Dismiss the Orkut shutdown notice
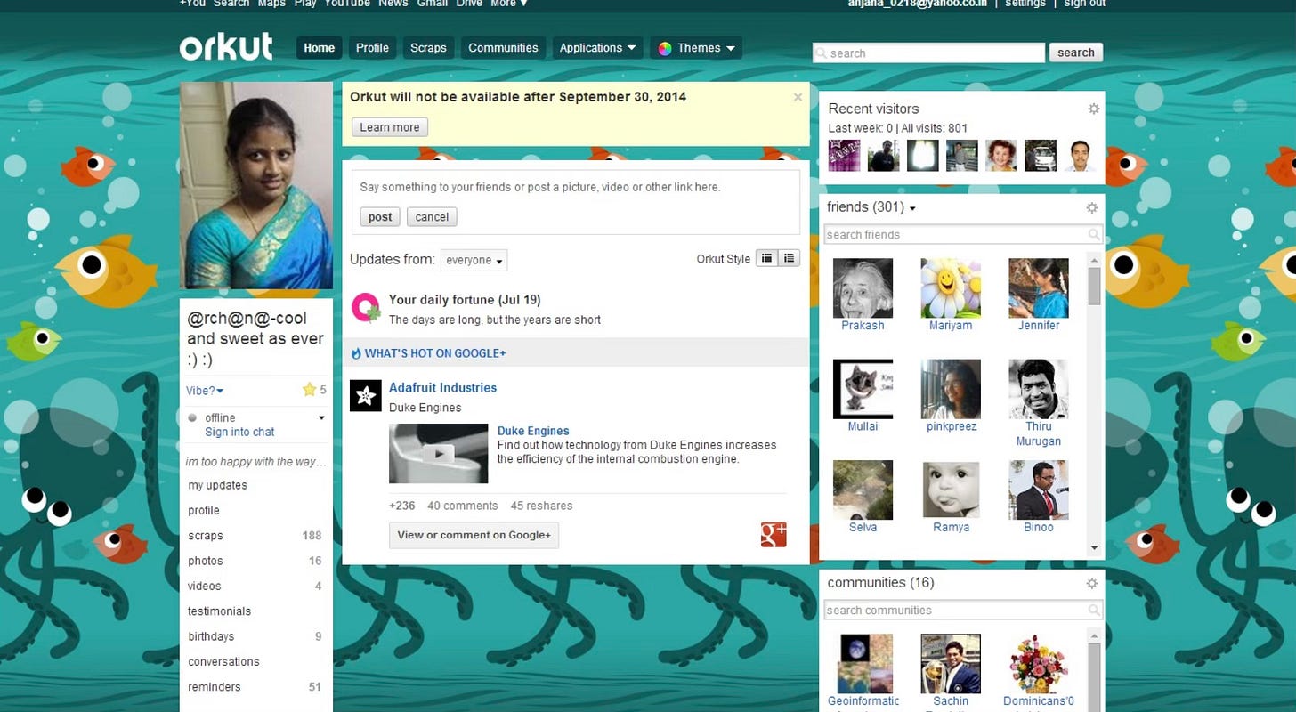The height and width of the screenshot is (712, 1296). click(798, 97)
